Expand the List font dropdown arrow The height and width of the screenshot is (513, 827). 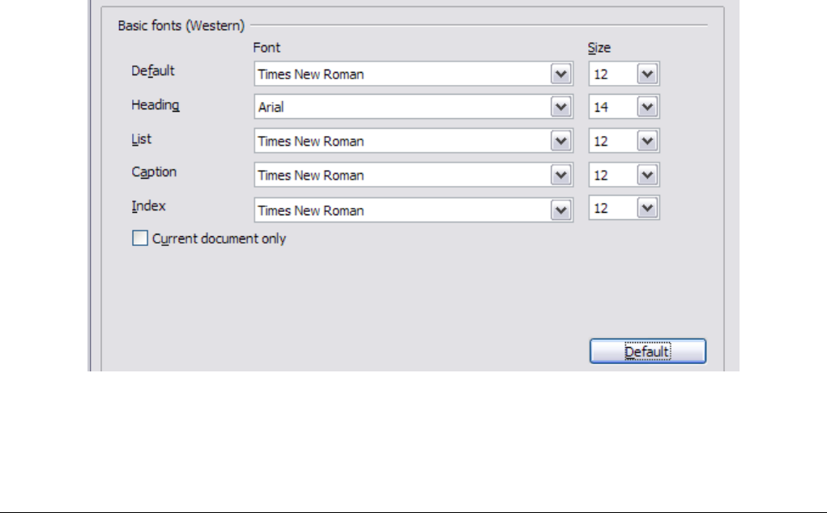click(x=560, y=141)
